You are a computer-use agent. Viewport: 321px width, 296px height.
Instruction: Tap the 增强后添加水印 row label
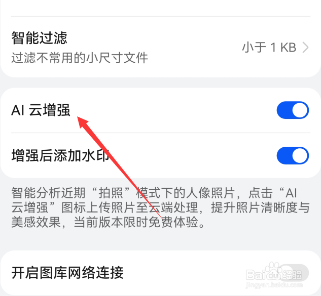pos(60,155)
